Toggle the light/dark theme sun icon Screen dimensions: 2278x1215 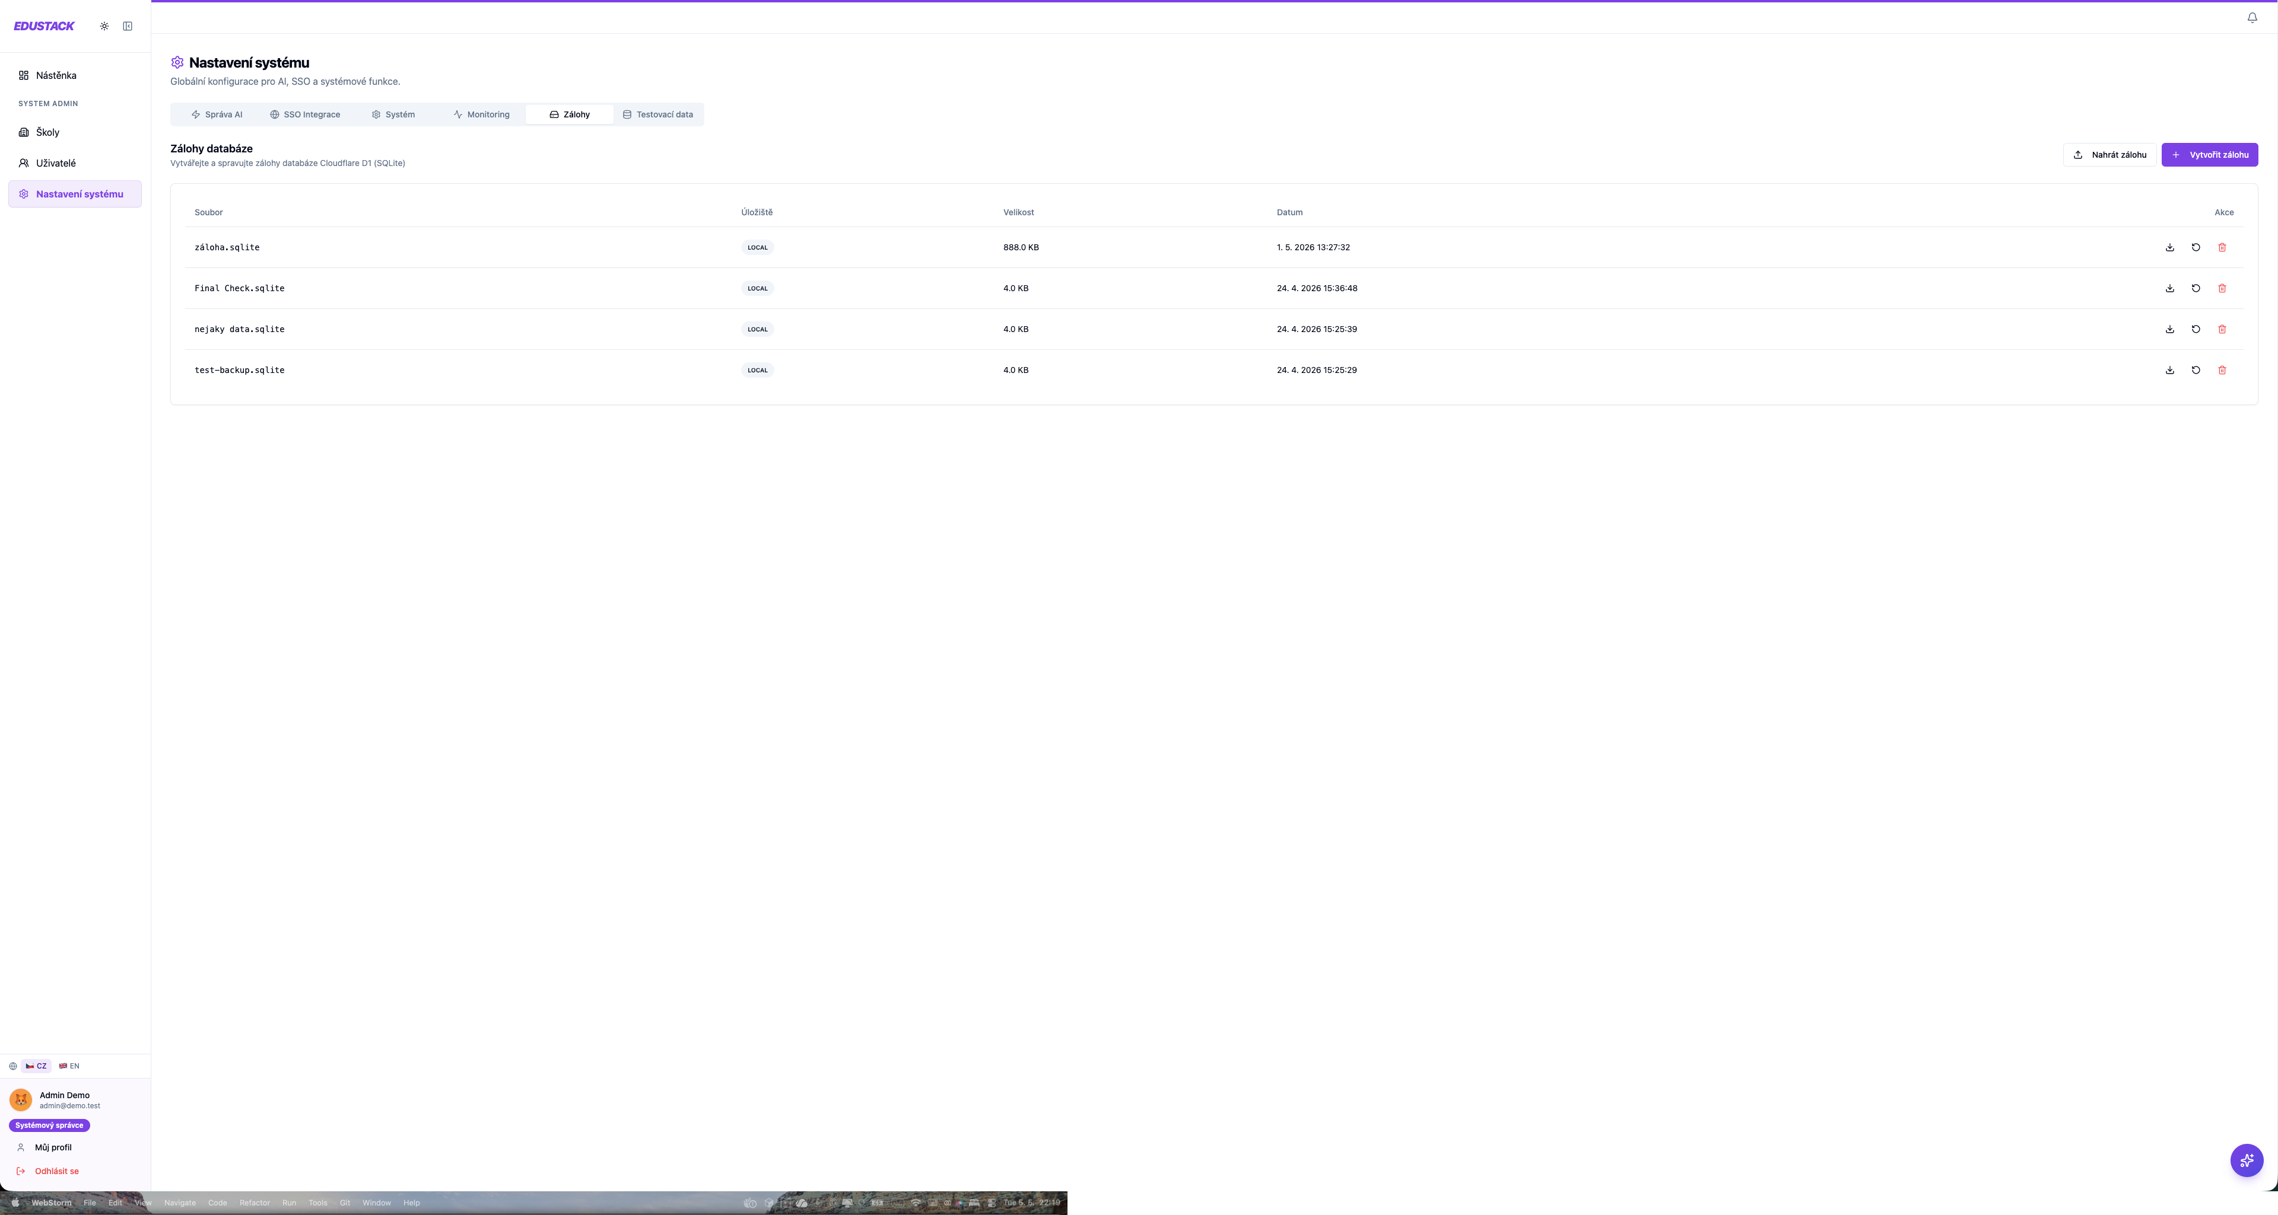point(104,25)
